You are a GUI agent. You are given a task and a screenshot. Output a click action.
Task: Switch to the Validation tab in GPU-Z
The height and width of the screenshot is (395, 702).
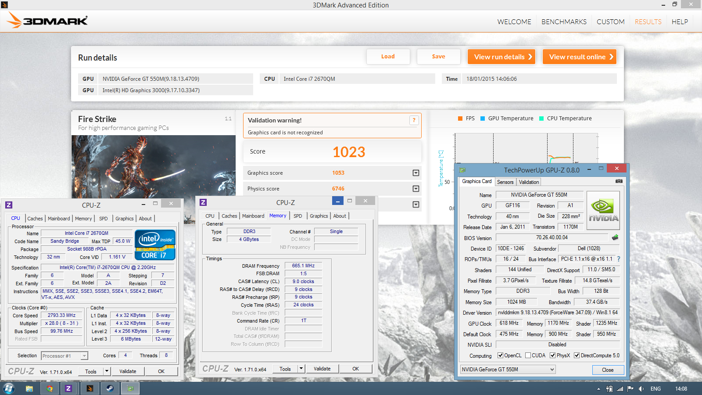[x=529, y=182]
